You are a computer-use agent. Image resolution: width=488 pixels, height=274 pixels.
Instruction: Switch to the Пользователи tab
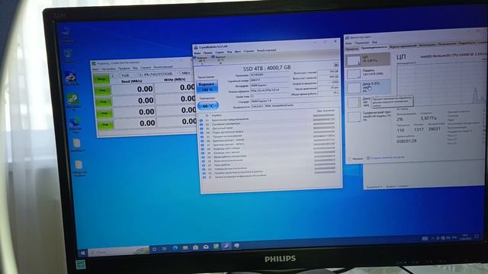(x=447, y=44)
